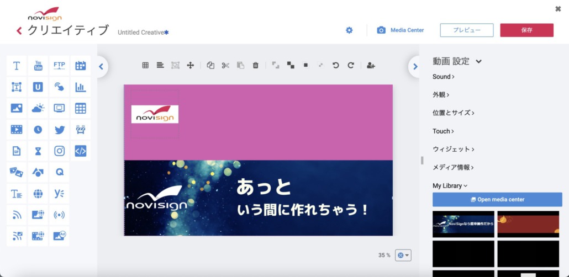Viewport: 569px width, 277px height.
Task: Click the Open media center button
Action: tap(497, 199)
